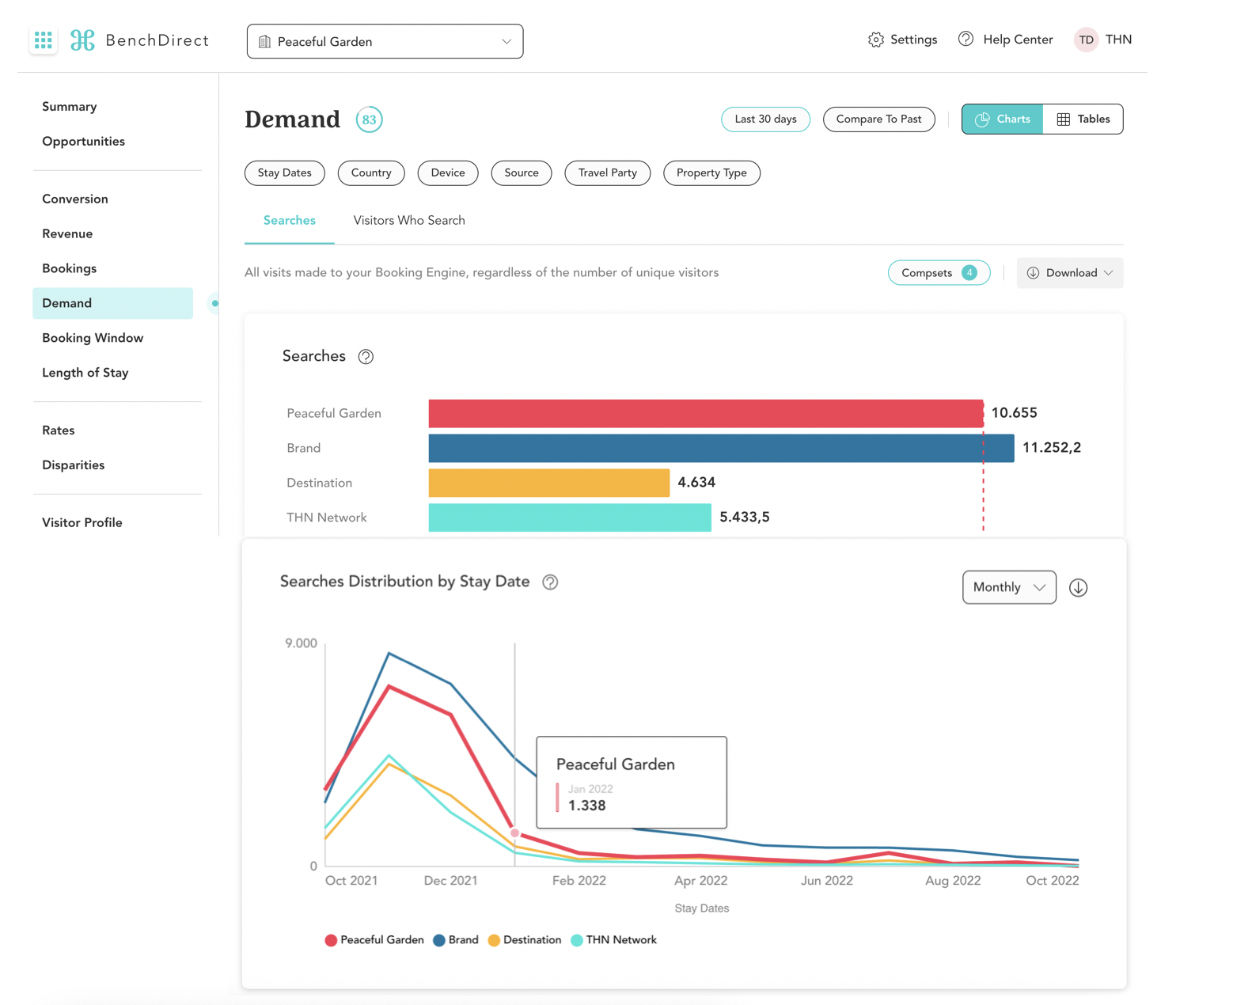The height and width of the screenshot is (1005, 1233).
Task: Click the Demand page heading
Action: click(292, 119)
